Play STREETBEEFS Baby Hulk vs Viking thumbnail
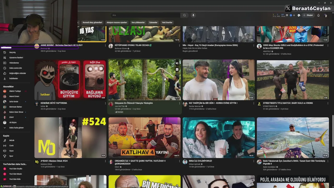The width and height of the screenshot is (334, 188). coord(293,80)
